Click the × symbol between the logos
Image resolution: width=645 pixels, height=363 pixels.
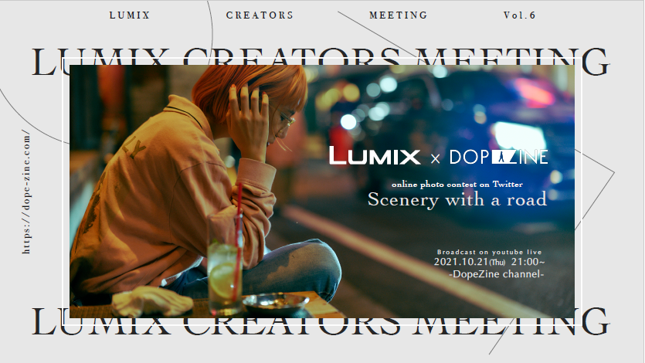tap(435, 158)
